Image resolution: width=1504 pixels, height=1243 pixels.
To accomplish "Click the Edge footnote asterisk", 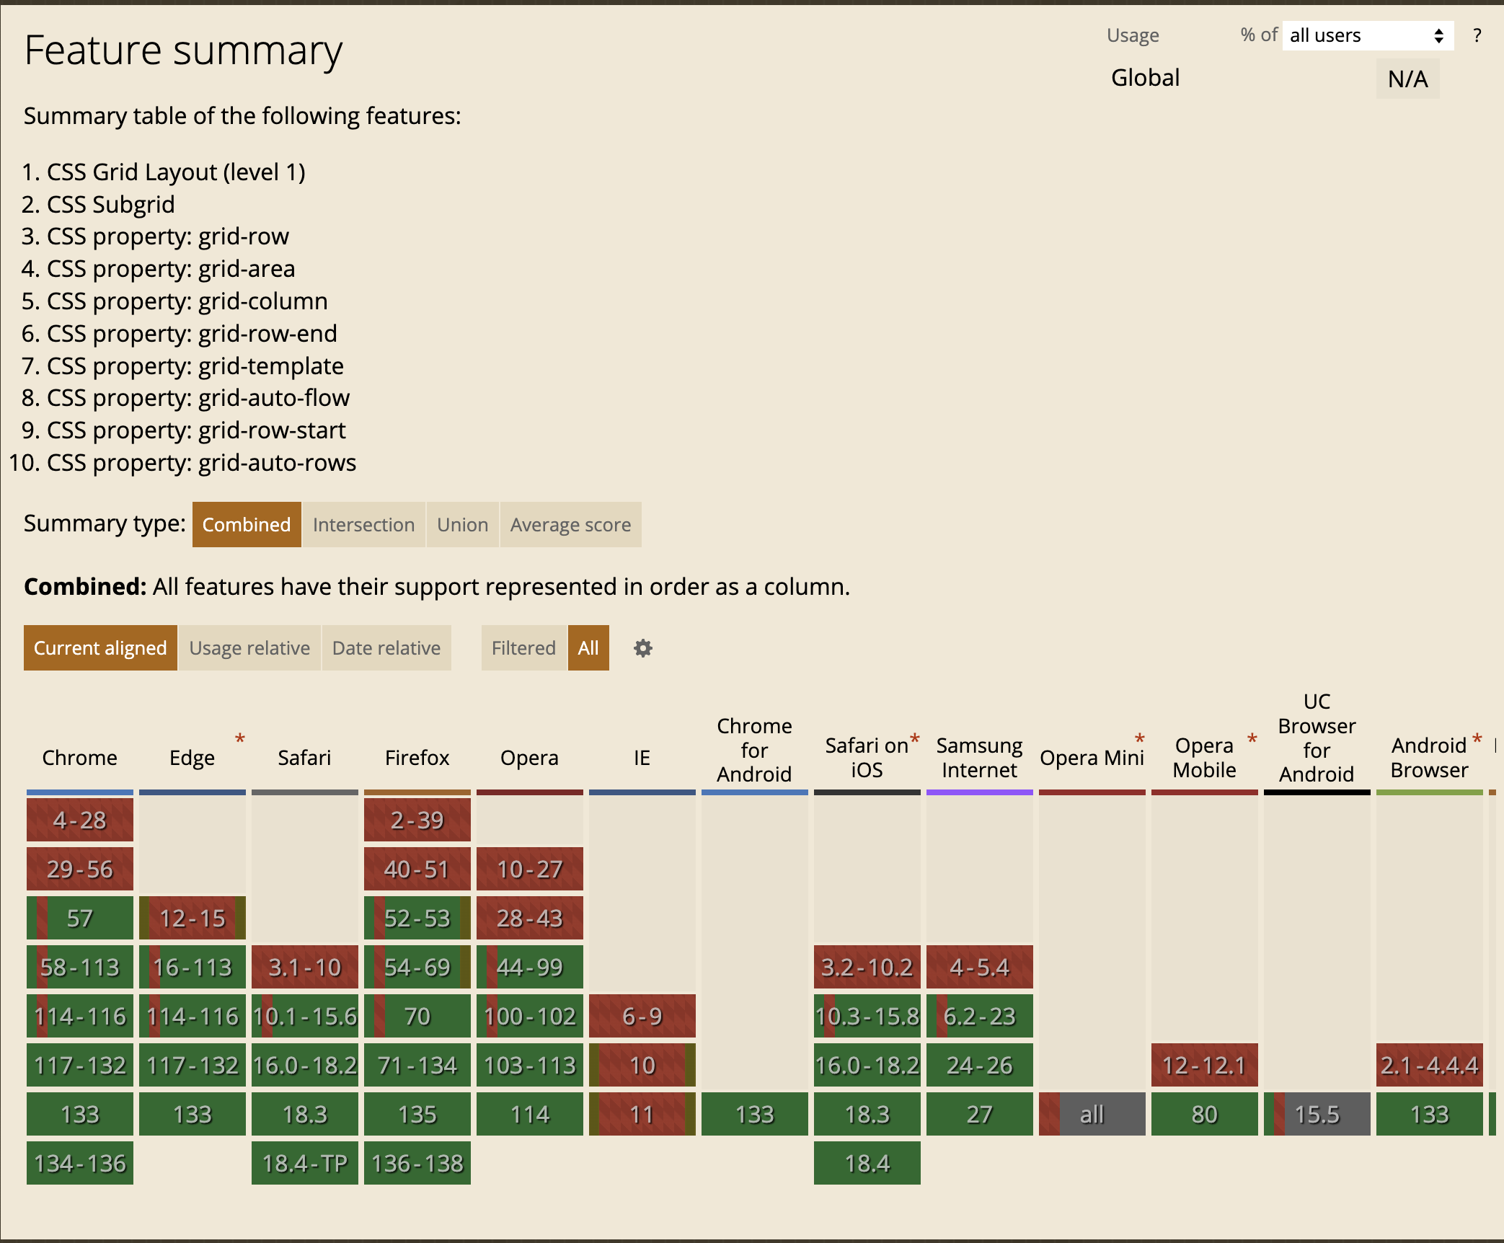I will pyautogui.click(x=240, y=740).
